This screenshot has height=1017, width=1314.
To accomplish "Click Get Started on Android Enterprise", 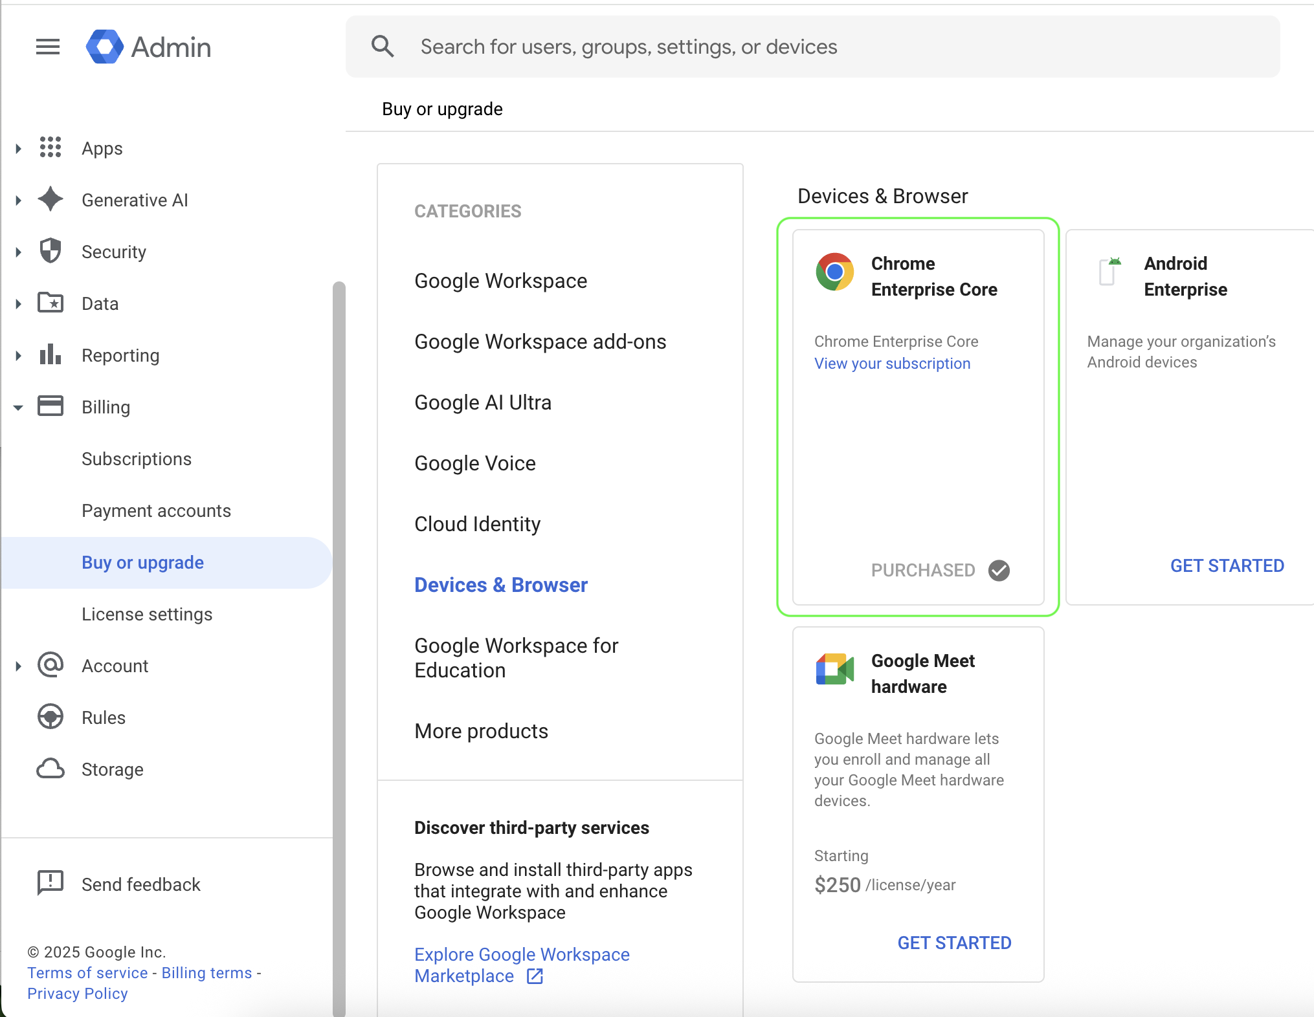I will click(1227, 565).
